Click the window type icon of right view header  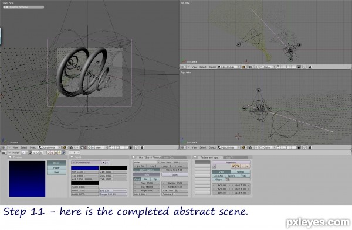pyautogui.click(x=183, y=147)
